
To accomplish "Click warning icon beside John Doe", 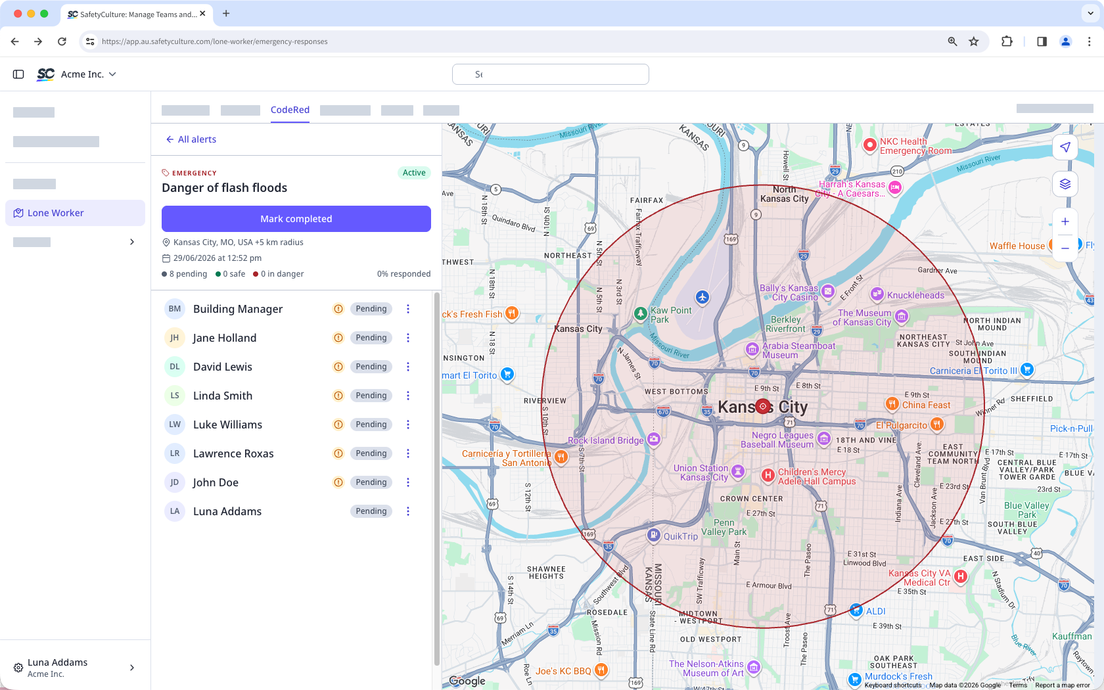I will (x=338, y=482).
